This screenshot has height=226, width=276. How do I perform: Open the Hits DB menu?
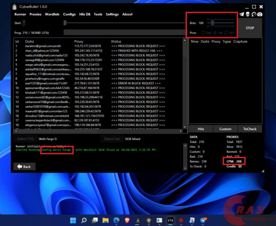85,14
